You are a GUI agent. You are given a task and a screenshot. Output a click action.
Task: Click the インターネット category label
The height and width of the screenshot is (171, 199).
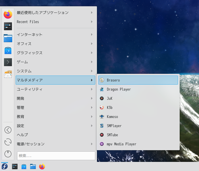tap(30, 34)
